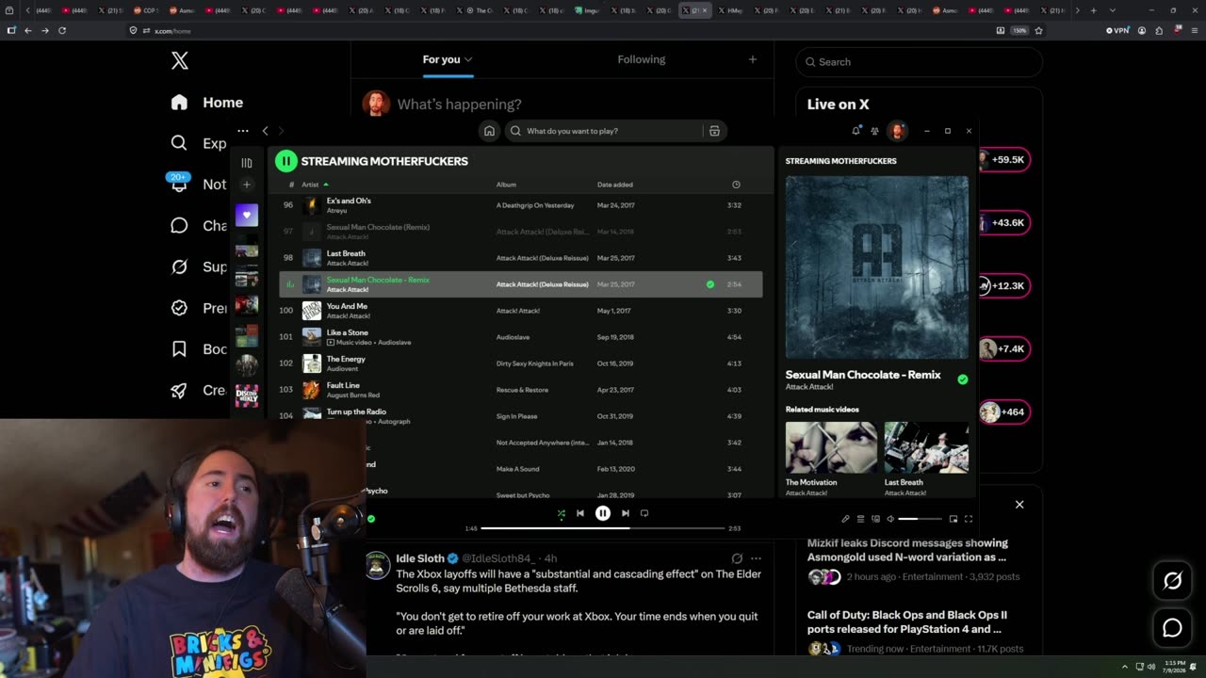Open Spotify profile avatar menu
Screen dimensions: 1206x678
pyautogui.click(x=897, y=131)
